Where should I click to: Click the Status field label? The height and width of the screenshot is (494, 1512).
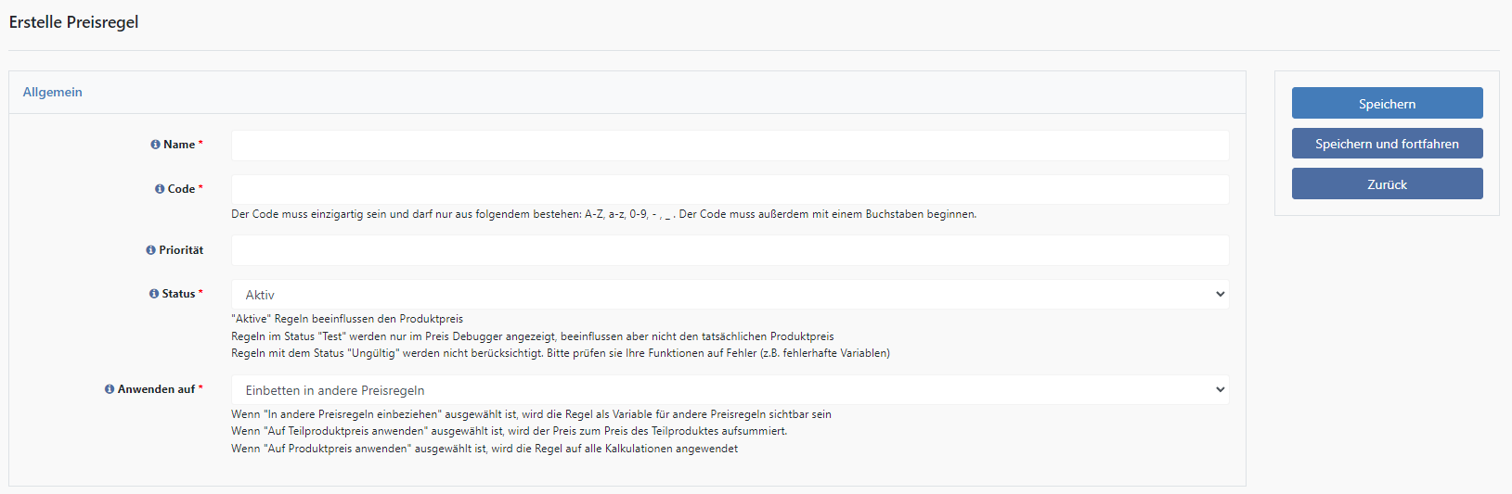click(178, 294)
